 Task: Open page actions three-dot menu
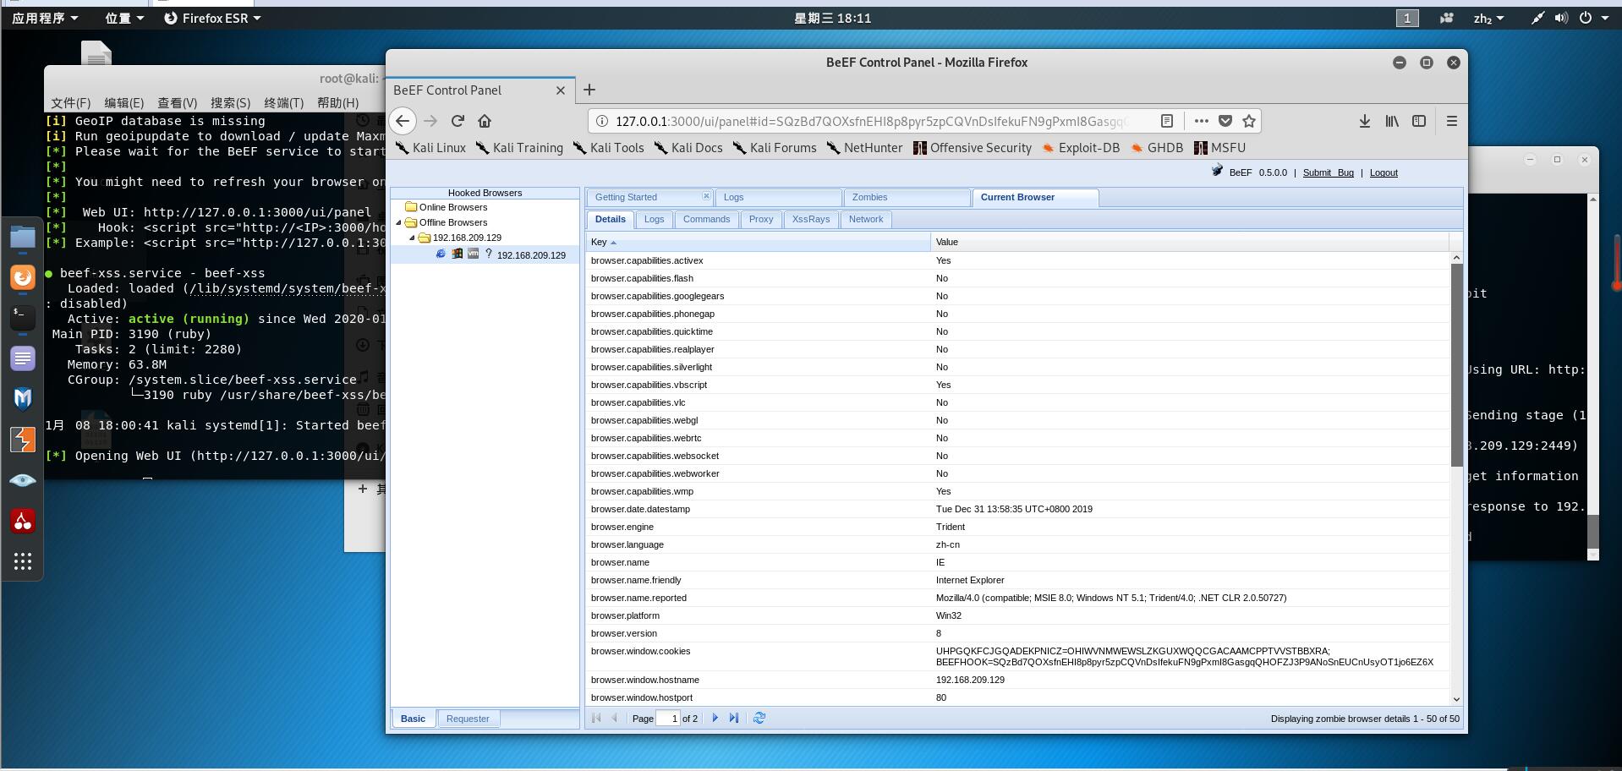click(1201, 121)
